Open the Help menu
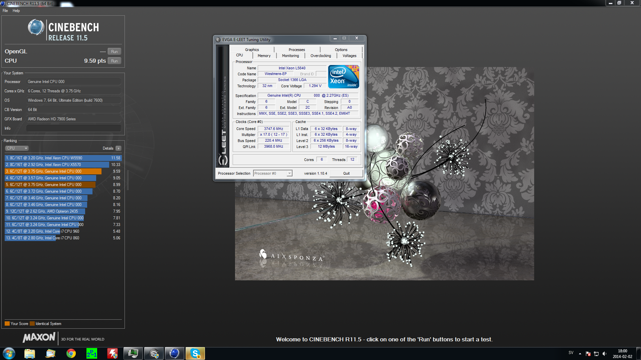The image size is (641, 360). pos(16,11)
